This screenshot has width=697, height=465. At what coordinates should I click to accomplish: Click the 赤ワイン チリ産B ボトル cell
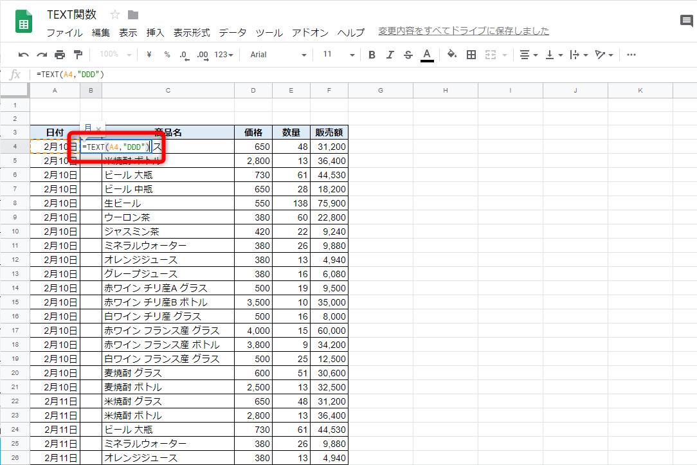(x=168, y=302)
